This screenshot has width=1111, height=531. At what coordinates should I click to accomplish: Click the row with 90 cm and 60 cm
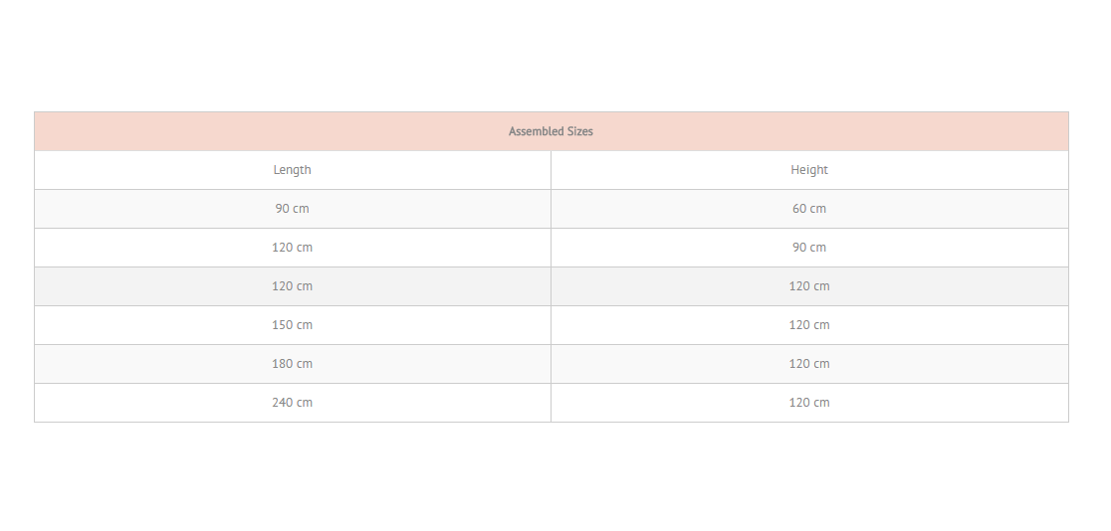coord(552,209)
